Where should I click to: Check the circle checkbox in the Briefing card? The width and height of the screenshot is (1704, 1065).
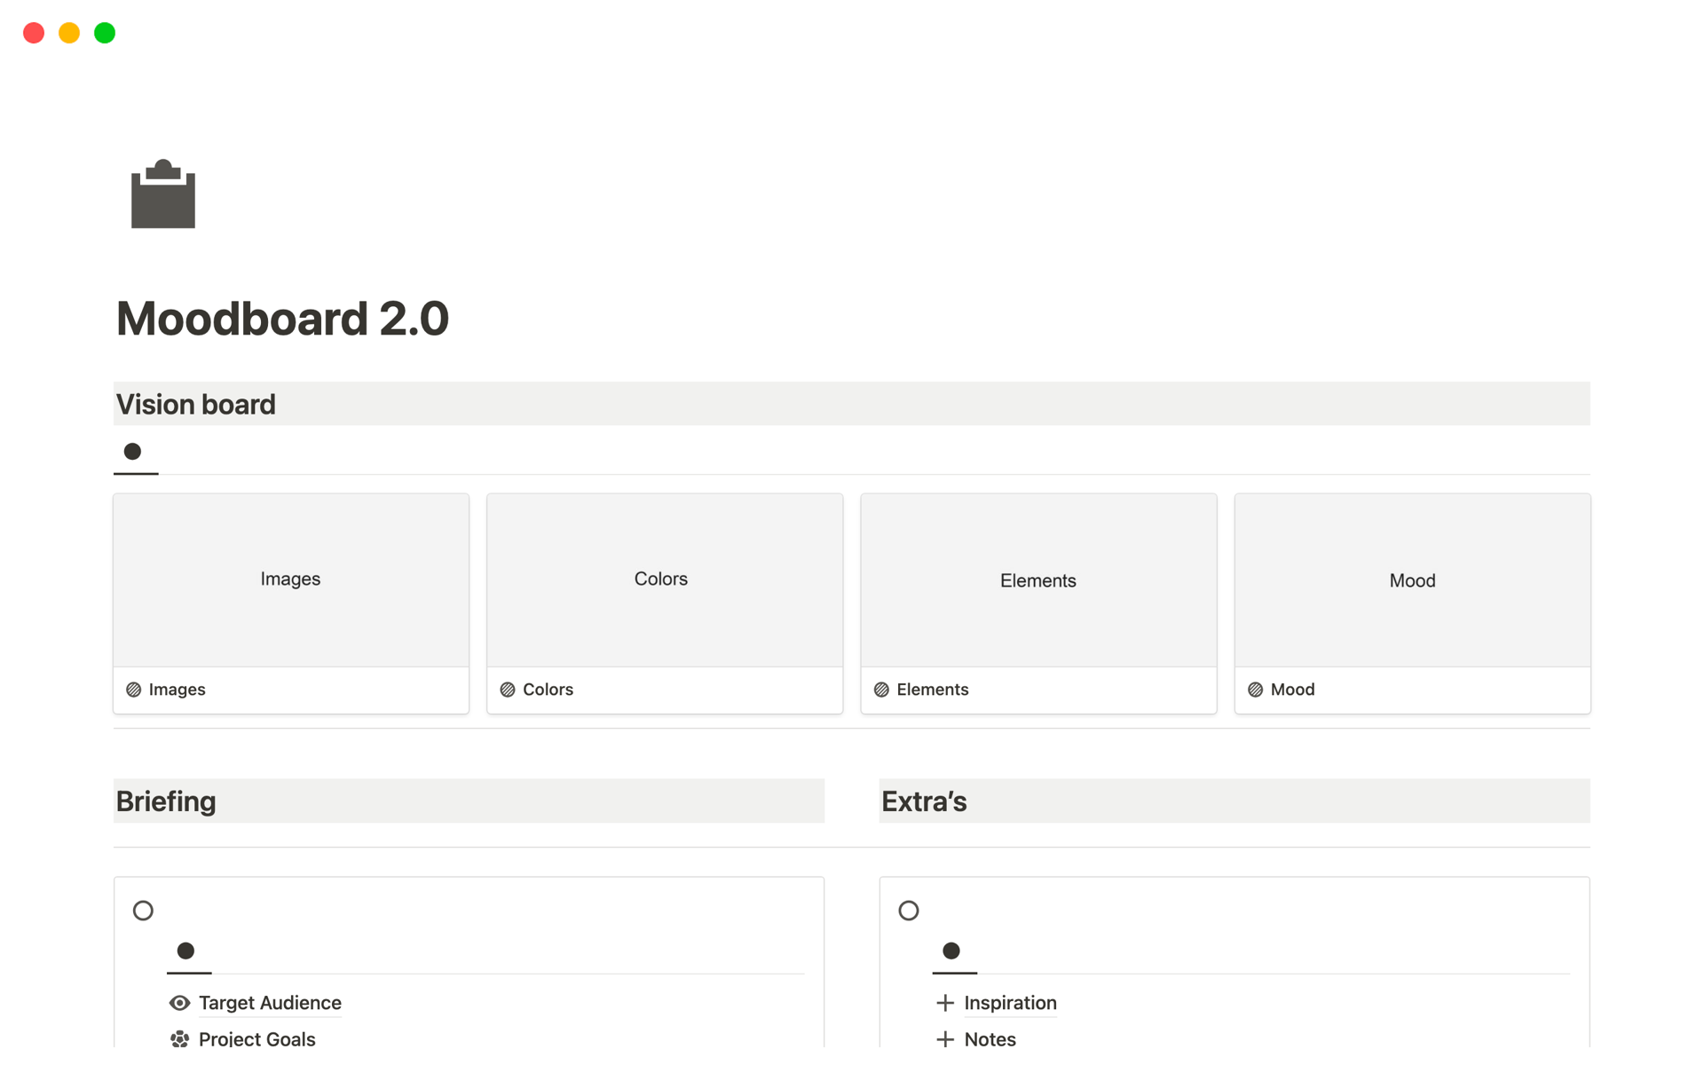[x=143, y=910]
